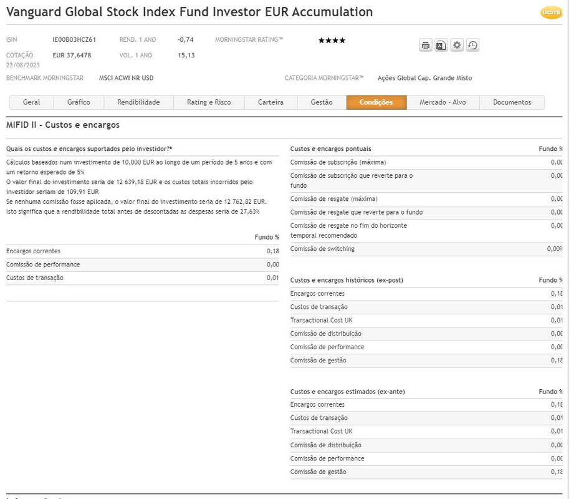The image size is (571, 499).
Task: Click Comissão de resgate no fim do horizonte row
Action: pos(426,231)
